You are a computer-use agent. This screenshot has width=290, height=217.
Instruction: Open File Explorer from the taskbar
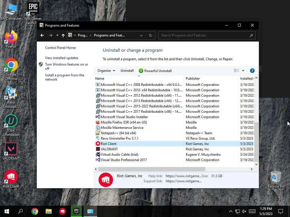(x=48, y=211)
